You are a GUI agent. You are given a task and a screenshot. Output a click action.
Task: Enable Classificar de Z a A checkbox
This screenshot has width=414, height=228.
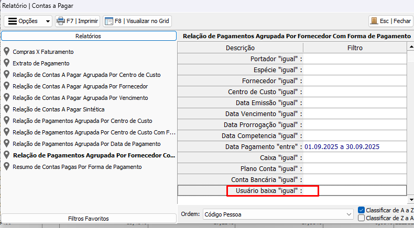361,218
